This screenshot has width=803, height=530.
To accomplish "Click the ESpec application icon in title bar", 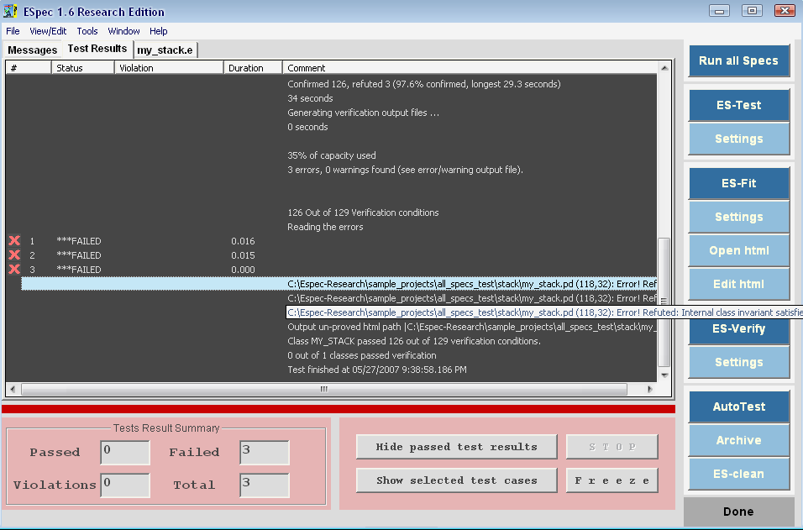I will (11, 12).
